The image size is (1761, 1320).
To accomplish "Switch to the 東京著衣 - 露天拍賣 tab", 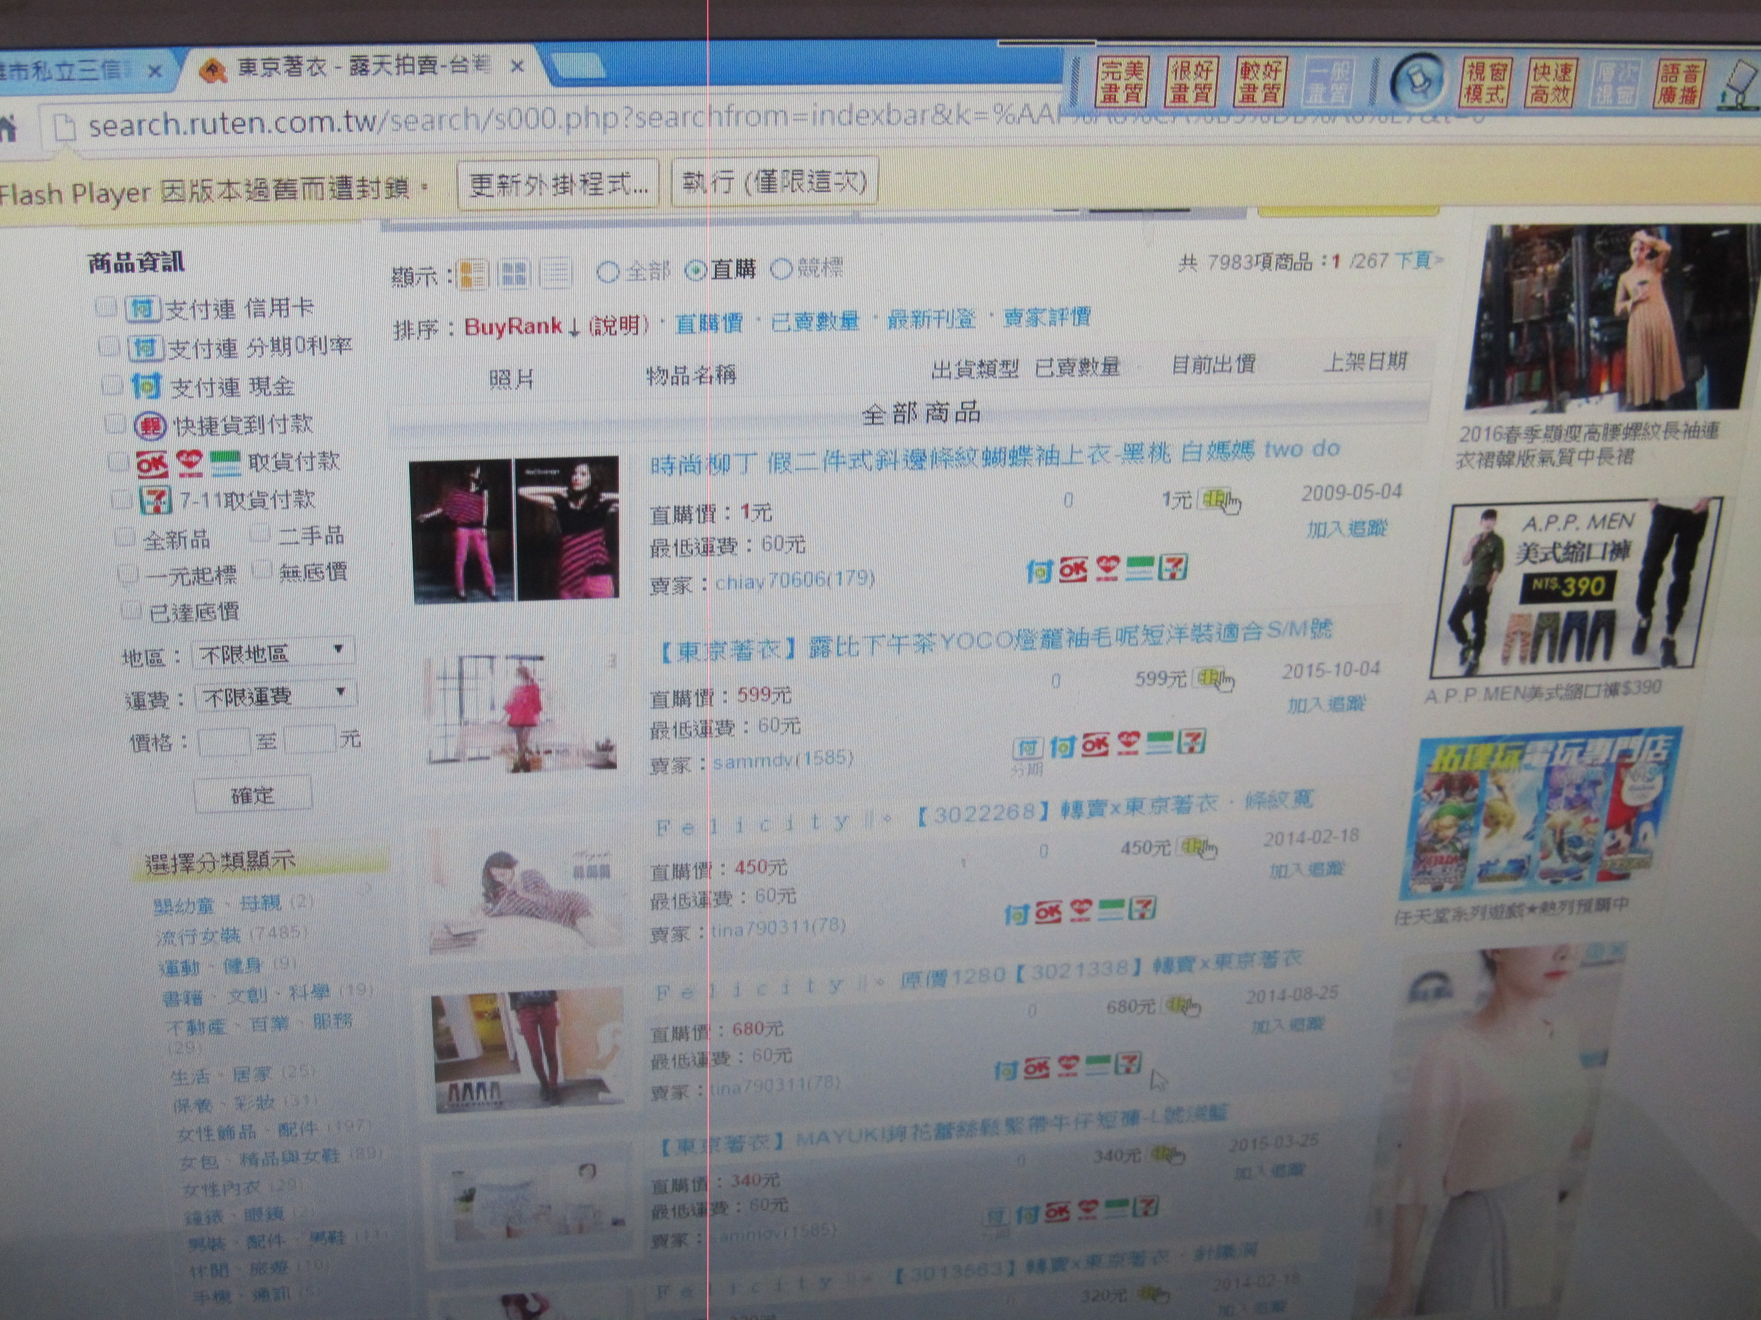I will coord(362,67).
